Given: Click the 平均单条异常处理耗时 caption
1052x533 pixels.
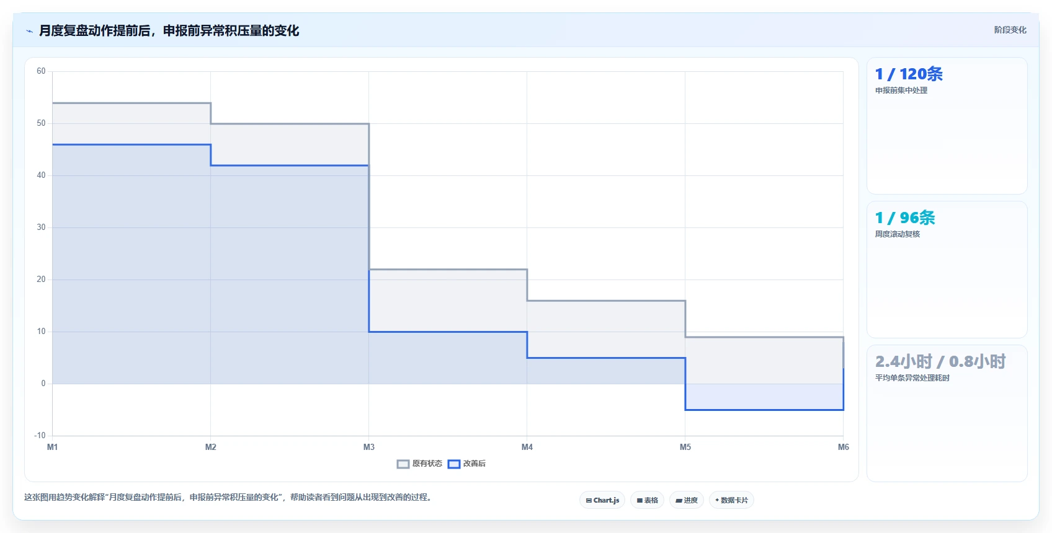Looking at the screenshot, I should point(912,378).
